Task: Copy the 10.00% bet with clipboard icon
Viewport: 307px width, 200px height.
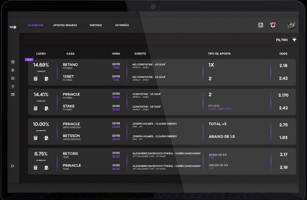Action: [46, 138]
